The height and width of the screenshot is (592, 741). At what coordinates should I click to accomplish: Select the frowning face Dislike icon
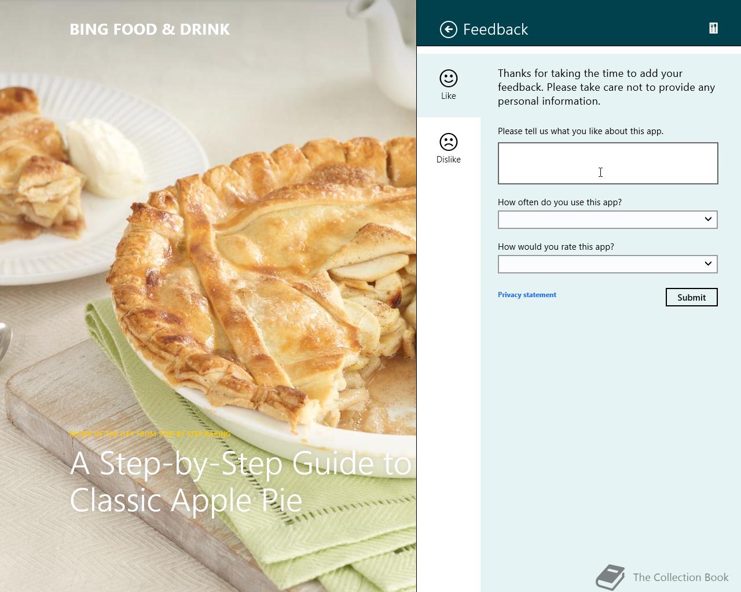(449, 142)
